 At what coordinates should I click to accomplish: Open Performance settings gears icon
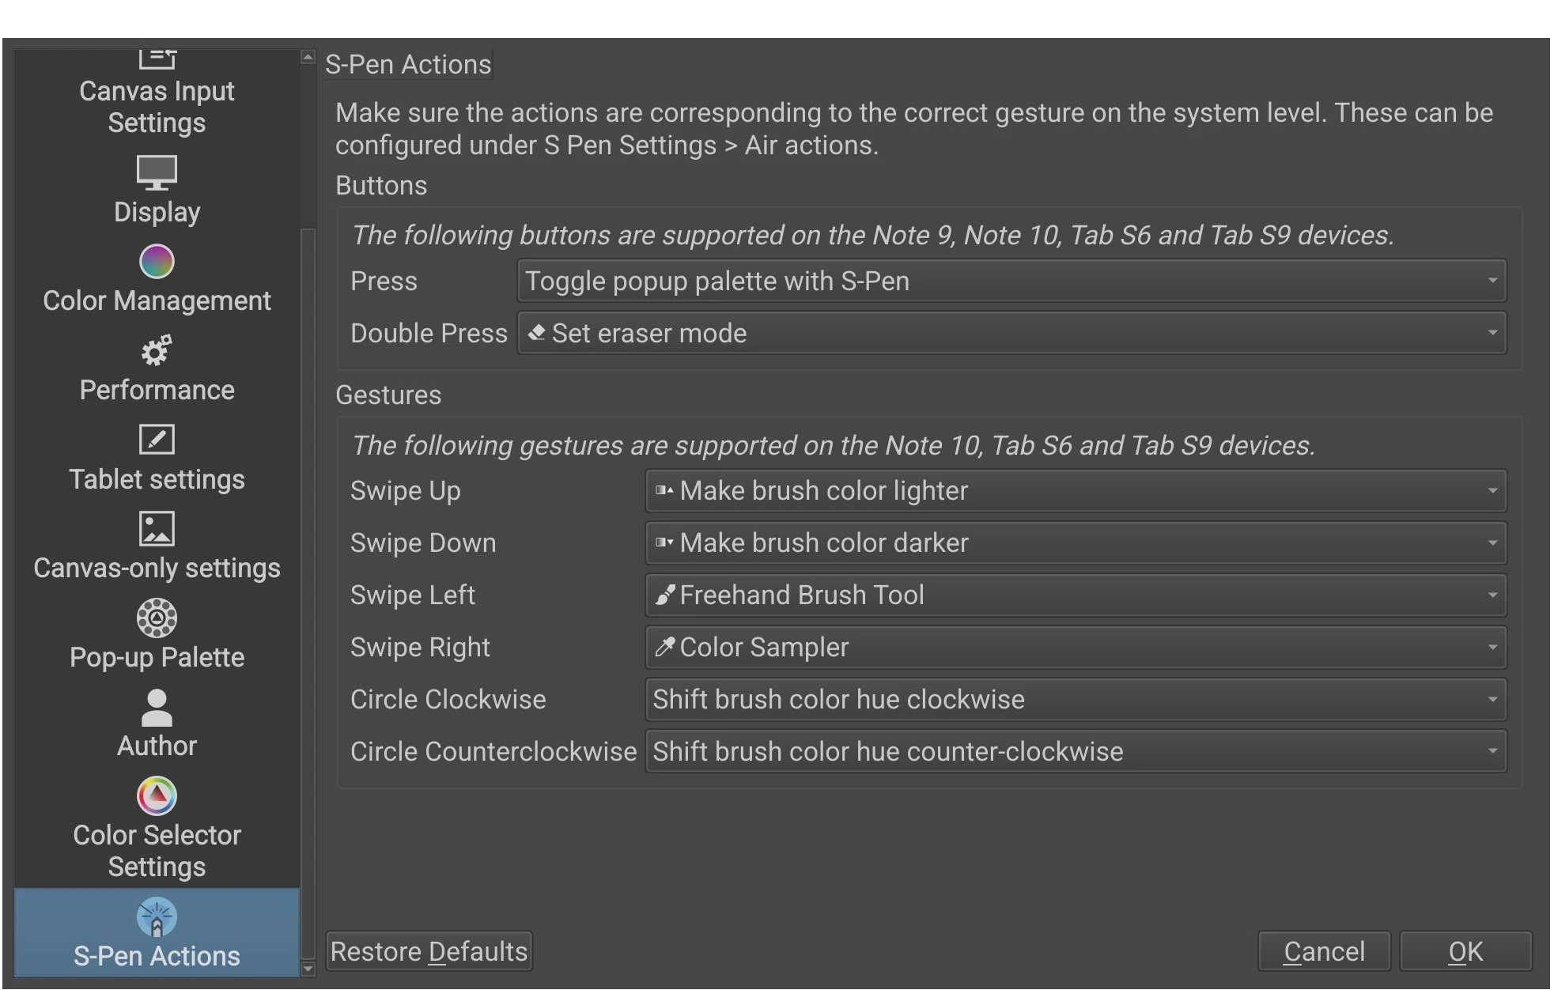coord(157,350)
